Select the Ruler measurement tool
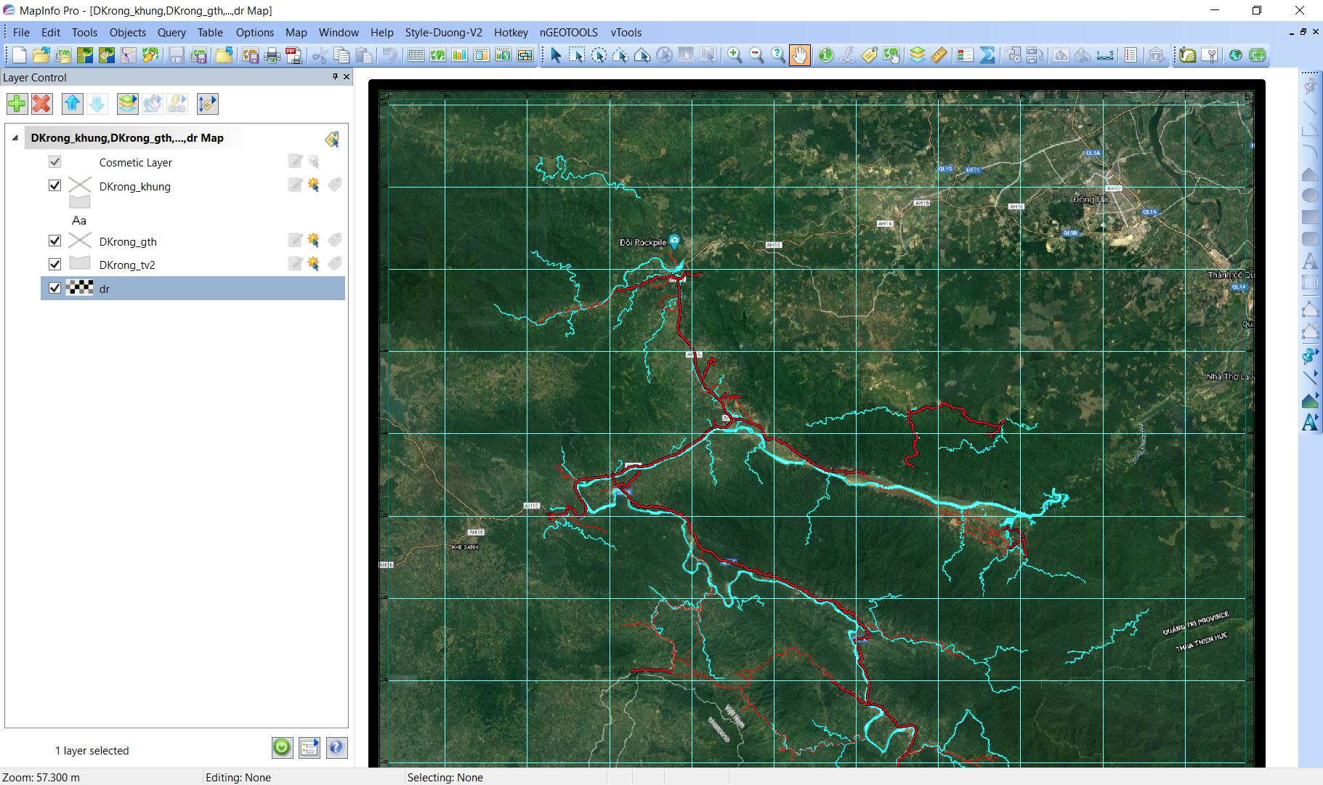The height and width of the screenshot is (785, 1323). (939, 55)
